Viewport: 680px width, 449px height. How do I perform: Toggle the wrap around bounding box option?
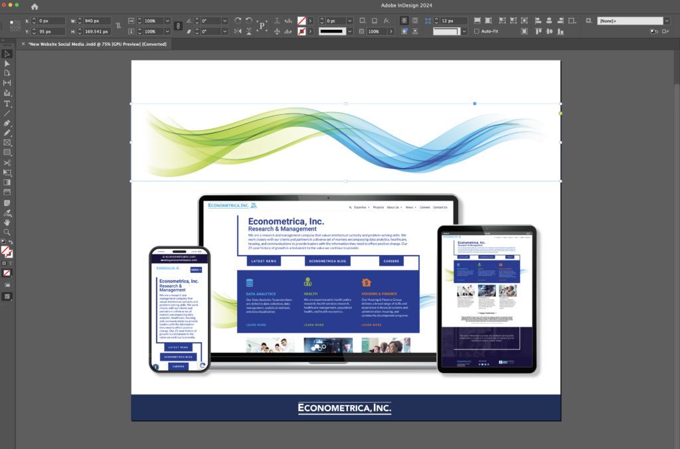pos(415,21)
